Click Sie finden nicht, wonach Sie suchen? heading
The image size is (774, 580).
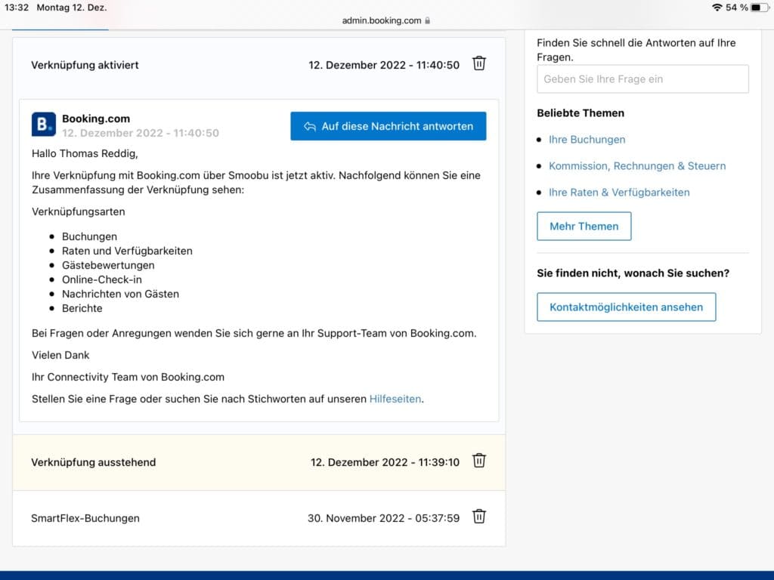[x=633, y=273]
